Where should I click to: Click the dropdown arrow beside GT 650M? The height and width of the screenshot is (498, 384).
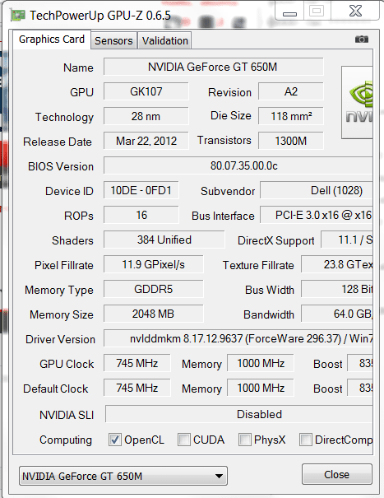219,476
